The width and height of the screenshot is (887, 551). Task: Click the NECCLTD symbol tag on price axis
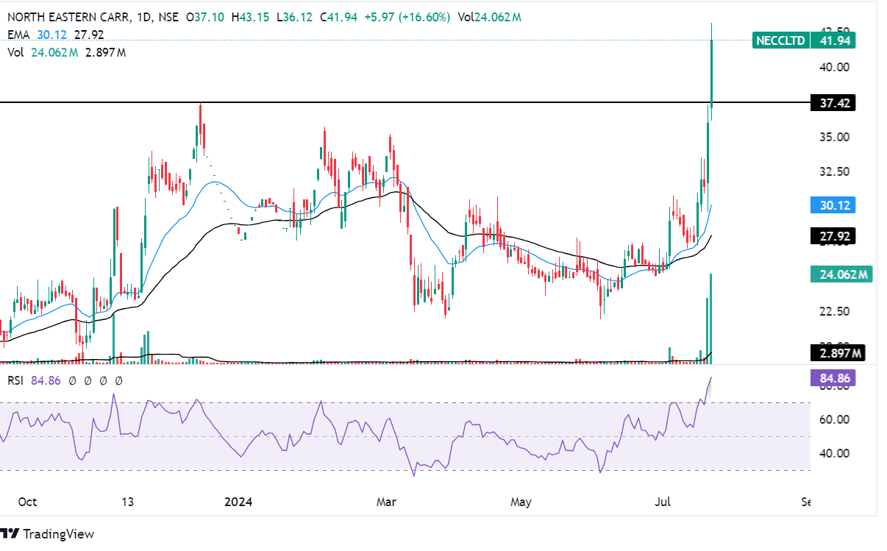780,40
